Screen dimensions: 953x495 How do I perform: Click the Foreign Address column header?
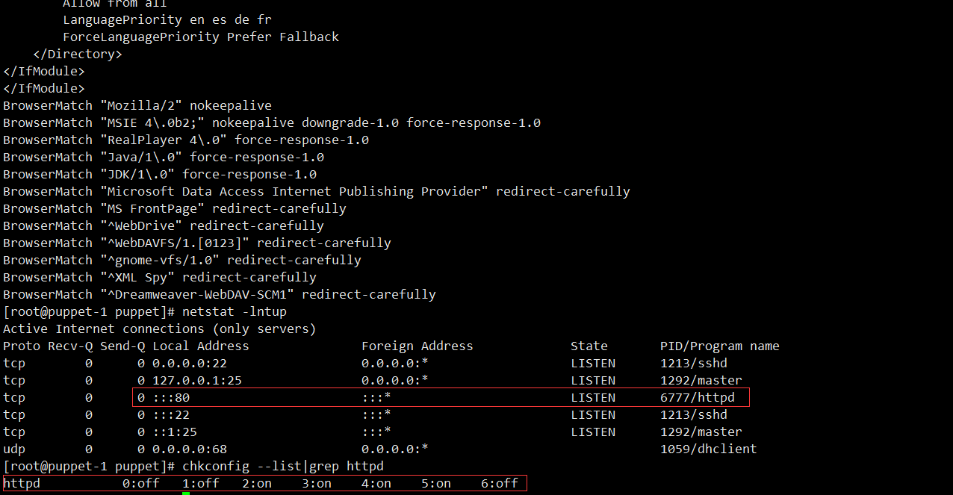417,346
